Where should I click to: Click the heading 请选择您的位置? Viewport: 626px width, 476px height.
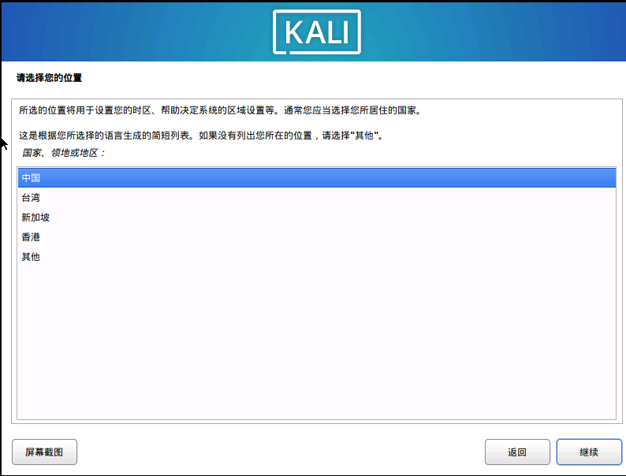pyautogui.click(x=49, y=78)
